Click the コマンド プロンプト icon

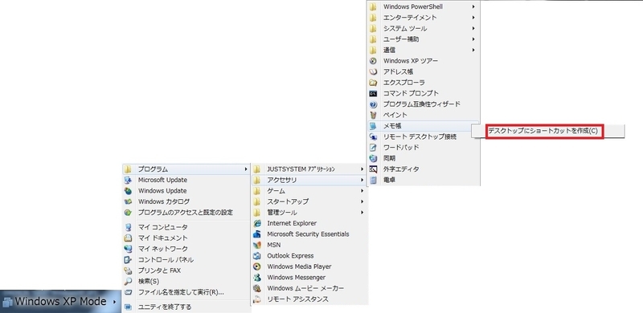(x=373, y=93)
